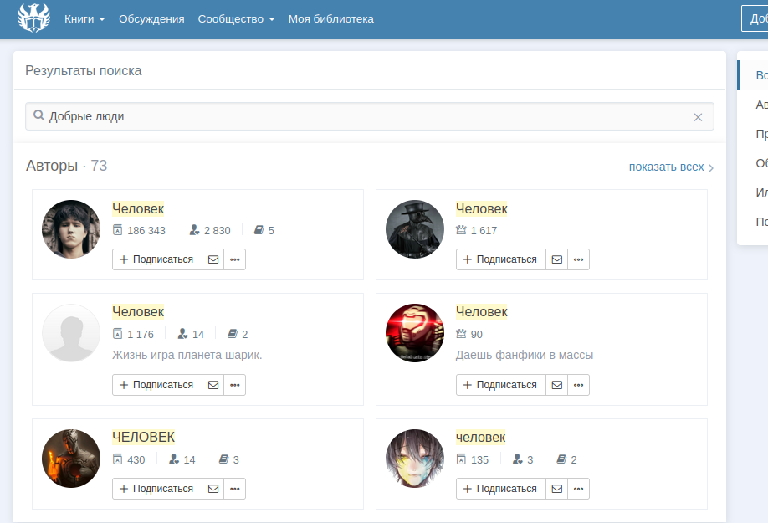Click books icon in Жизнь игра планета шарик card
The image size is (768, 523).
233,334
